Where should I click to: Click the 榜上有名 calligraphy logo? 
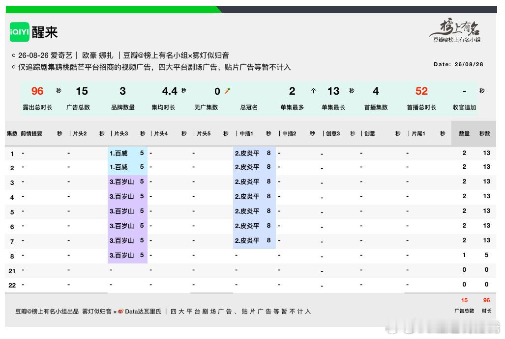pos(455,27)
